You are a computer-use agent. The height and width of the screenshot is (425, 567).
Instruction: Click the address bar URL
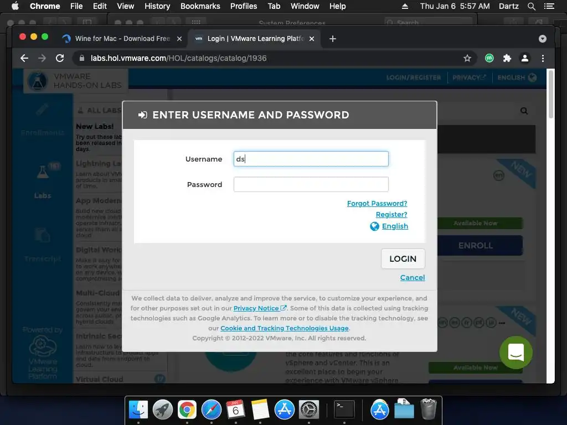[179, 58]
